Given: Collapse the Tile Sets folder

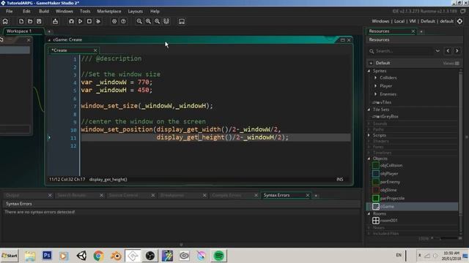Looking at the screenshot, I should (x=369, y=110).
